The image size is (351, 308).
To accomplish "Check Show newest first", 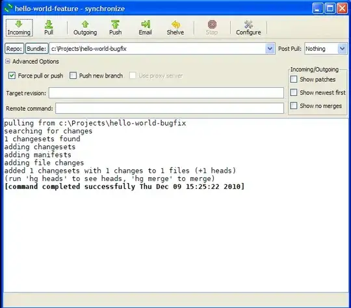I will pos(294,92).
